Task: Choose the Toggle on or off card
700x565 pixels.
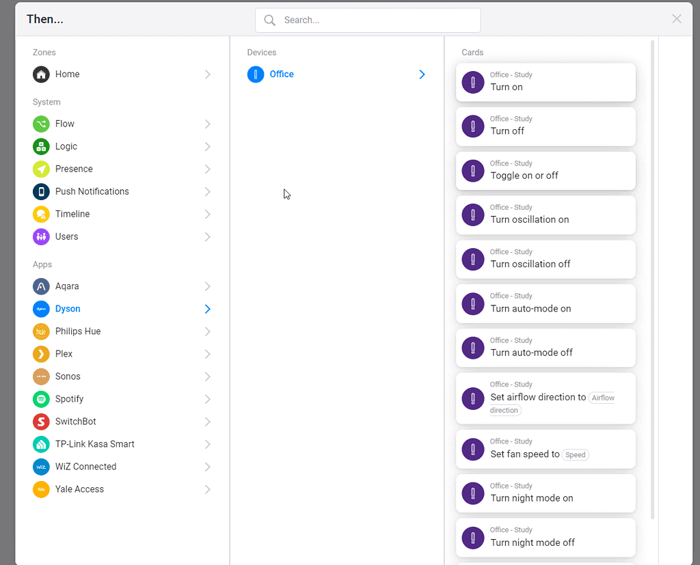Action: point(546,171)
